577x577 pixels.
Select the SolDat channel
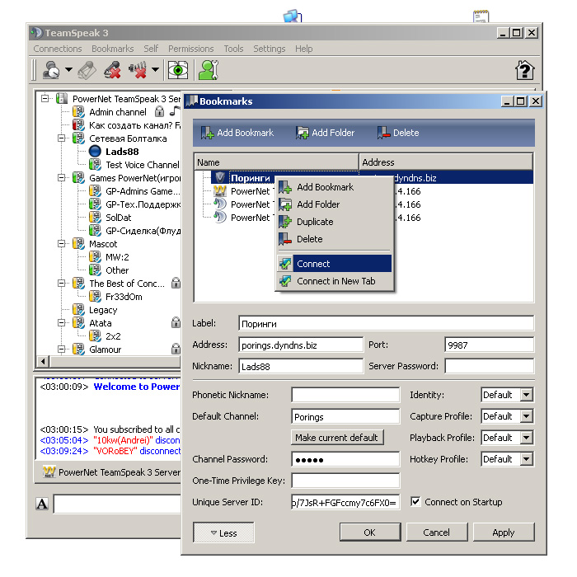[119, 218]
